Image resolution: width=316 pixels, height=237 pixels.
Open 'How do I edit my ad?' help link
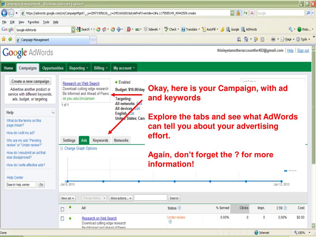point(21,133)
